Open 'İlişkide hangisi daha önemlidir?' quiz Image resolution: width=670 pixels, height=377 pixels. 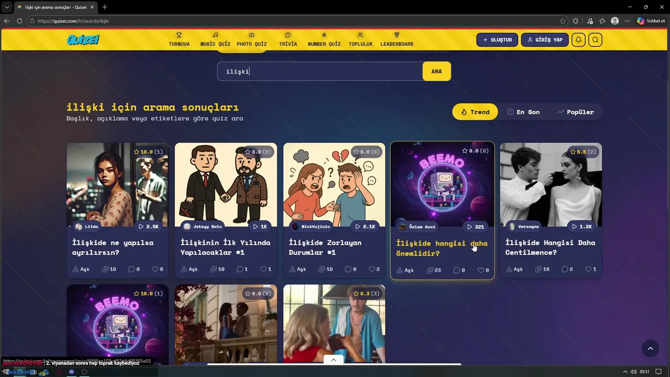442,248
